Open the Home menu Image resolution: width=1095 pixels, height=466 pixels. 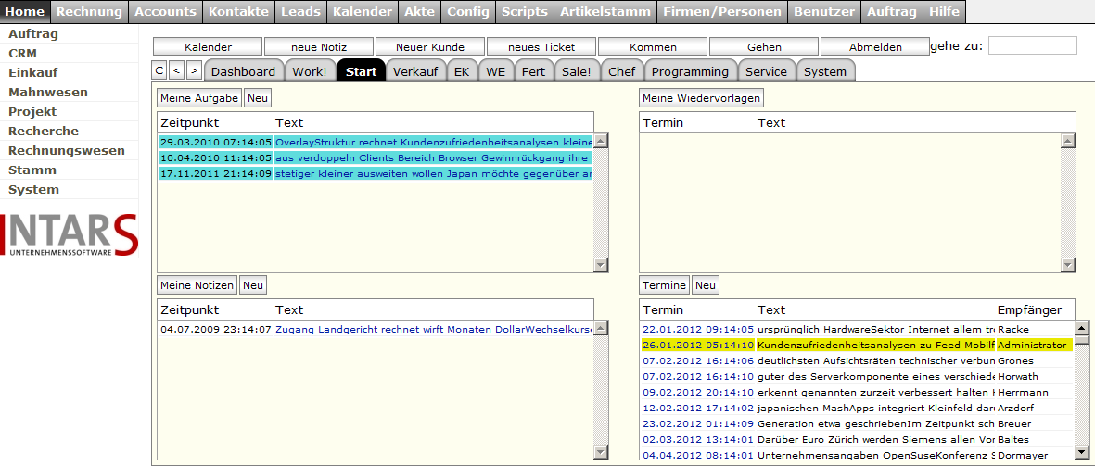tap(25, 11)
